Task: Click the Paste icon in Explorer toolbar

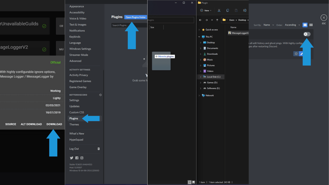Action: (236, 11)
